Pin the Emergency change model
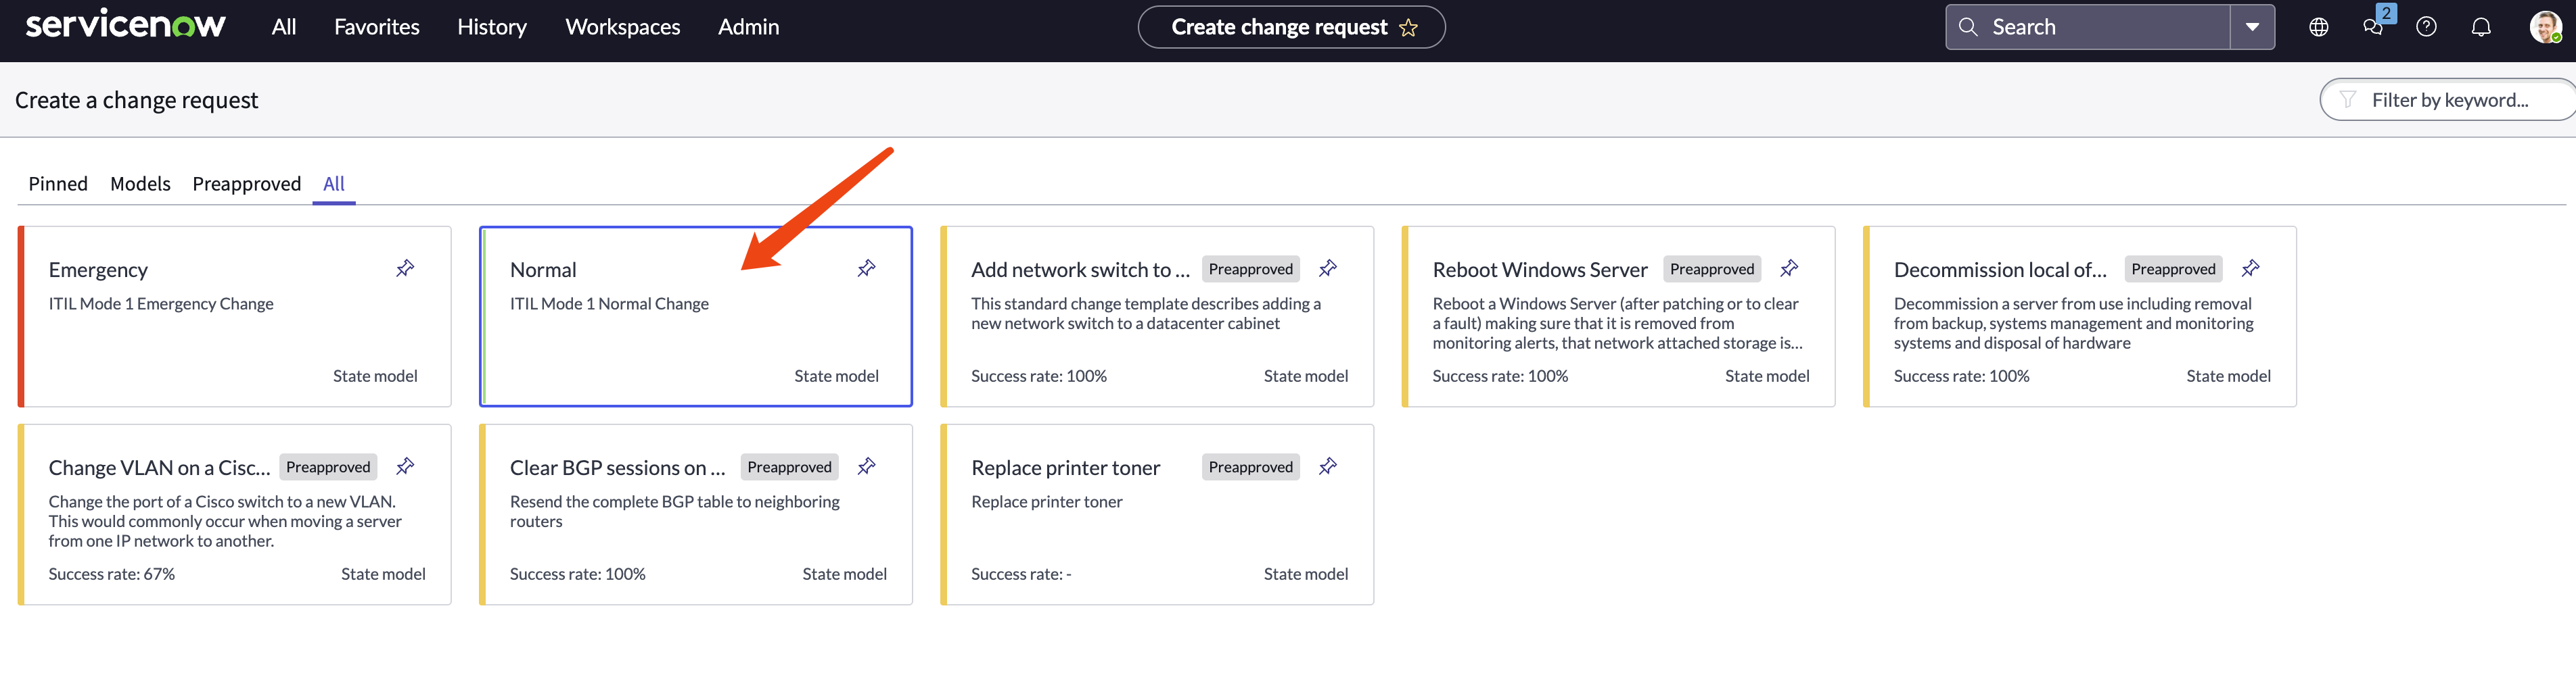This screenshot has width=2576, height=696. tap(405, 269)
